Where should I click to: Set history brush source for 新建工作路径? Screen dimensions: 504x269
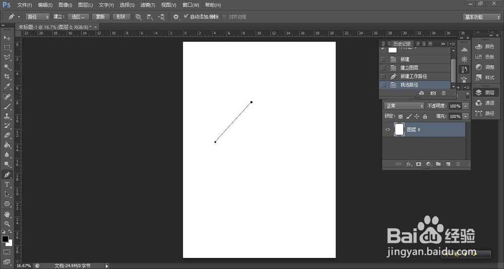(x=383, y=76)
